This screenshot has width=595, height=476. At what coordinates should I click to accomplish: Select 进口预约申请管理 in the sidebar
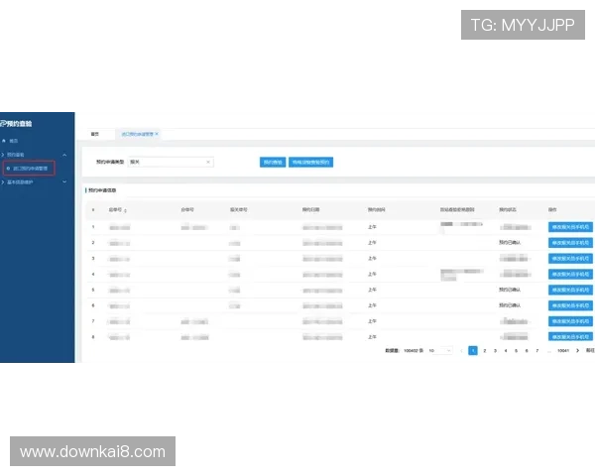point(32,169)
